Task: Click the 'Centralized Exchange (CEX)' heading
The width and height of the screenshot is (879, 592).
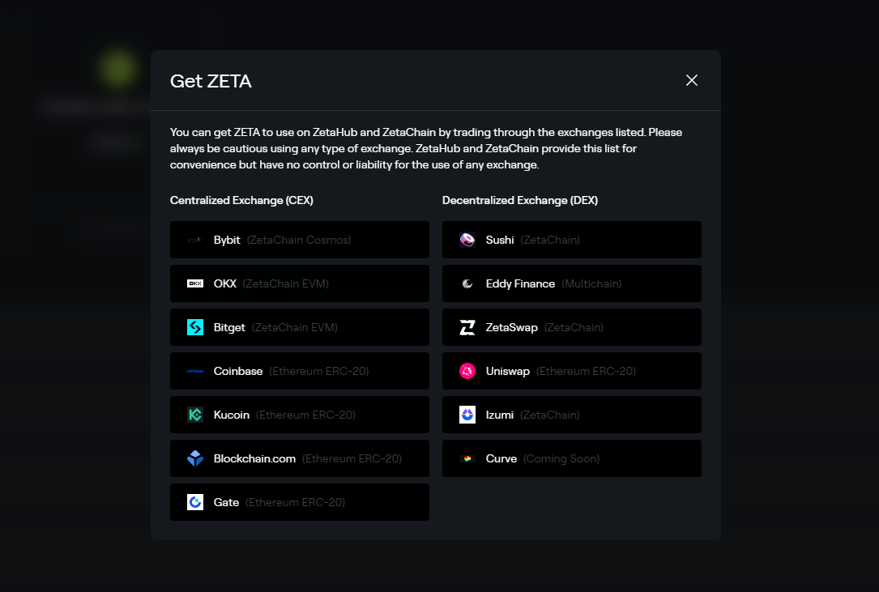Action: (x=241, y=200)
